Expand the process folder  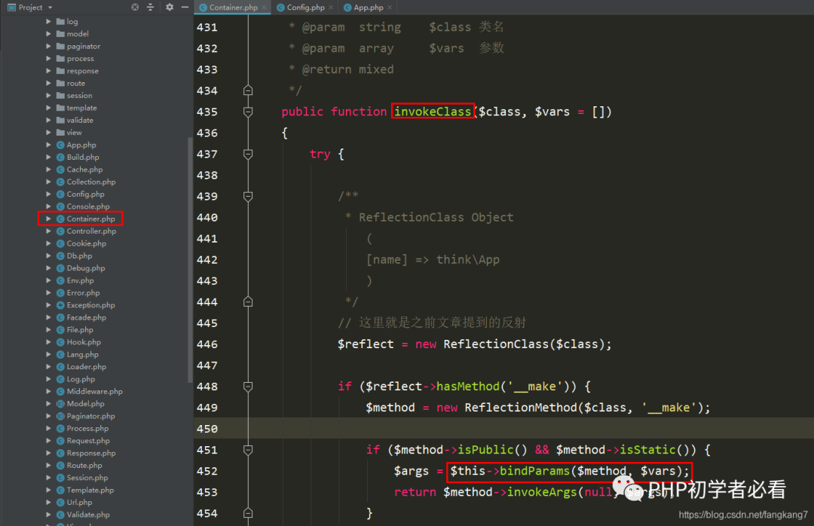48,59
